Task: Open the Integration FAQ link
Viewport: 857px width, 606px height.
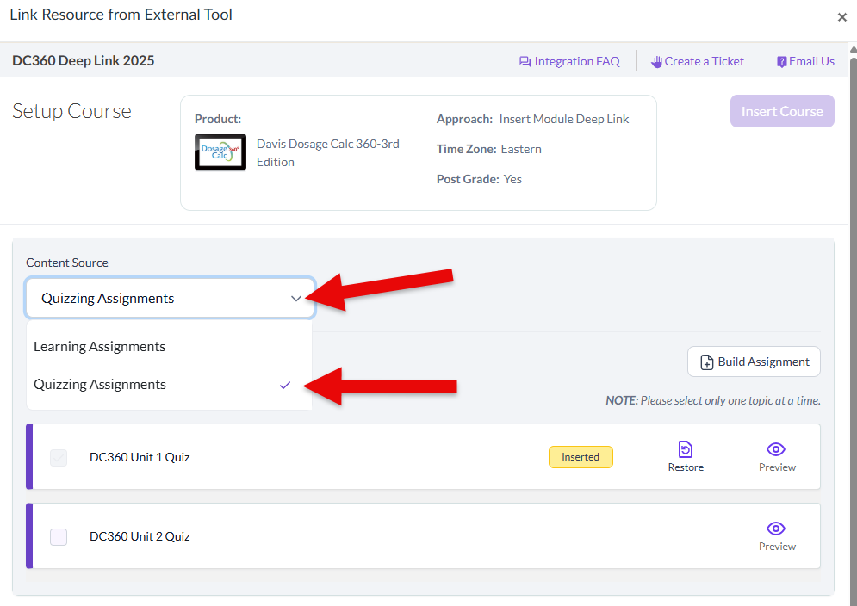Action: pos(576,62)
